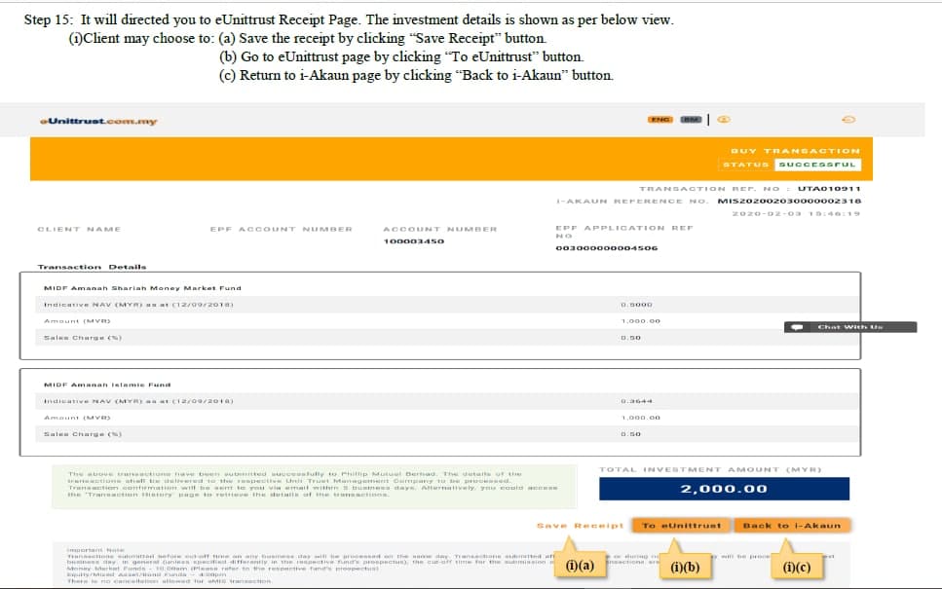Return using Back to i-Akaun button
The image size is (942, 589).
[792, 526]
